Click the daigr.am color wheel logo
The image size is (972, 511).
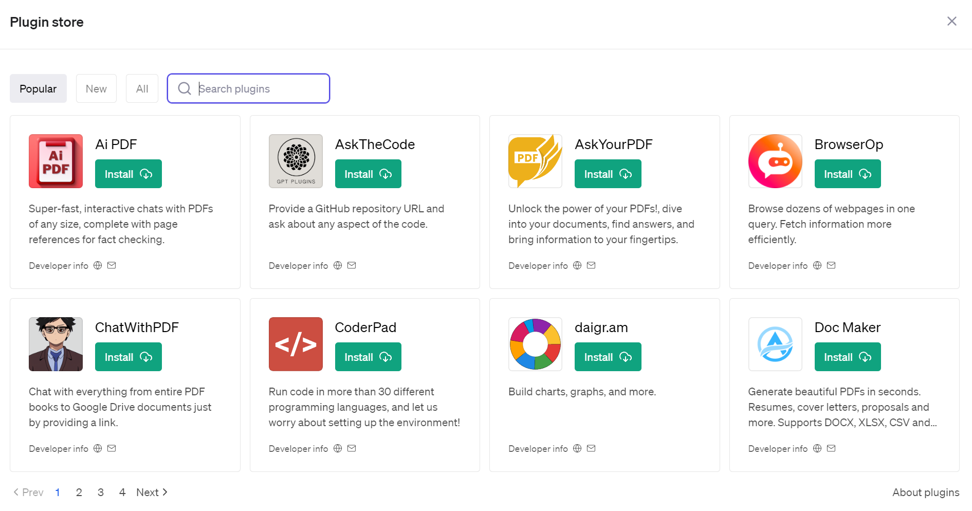coord(535,344)
